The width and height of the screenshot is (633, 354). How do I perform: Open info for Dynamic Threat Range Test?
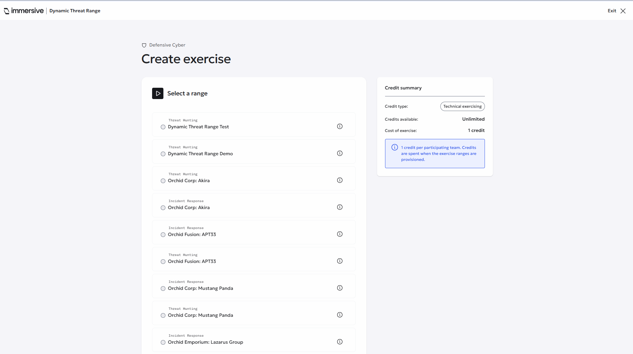click(x=340, y=126)
